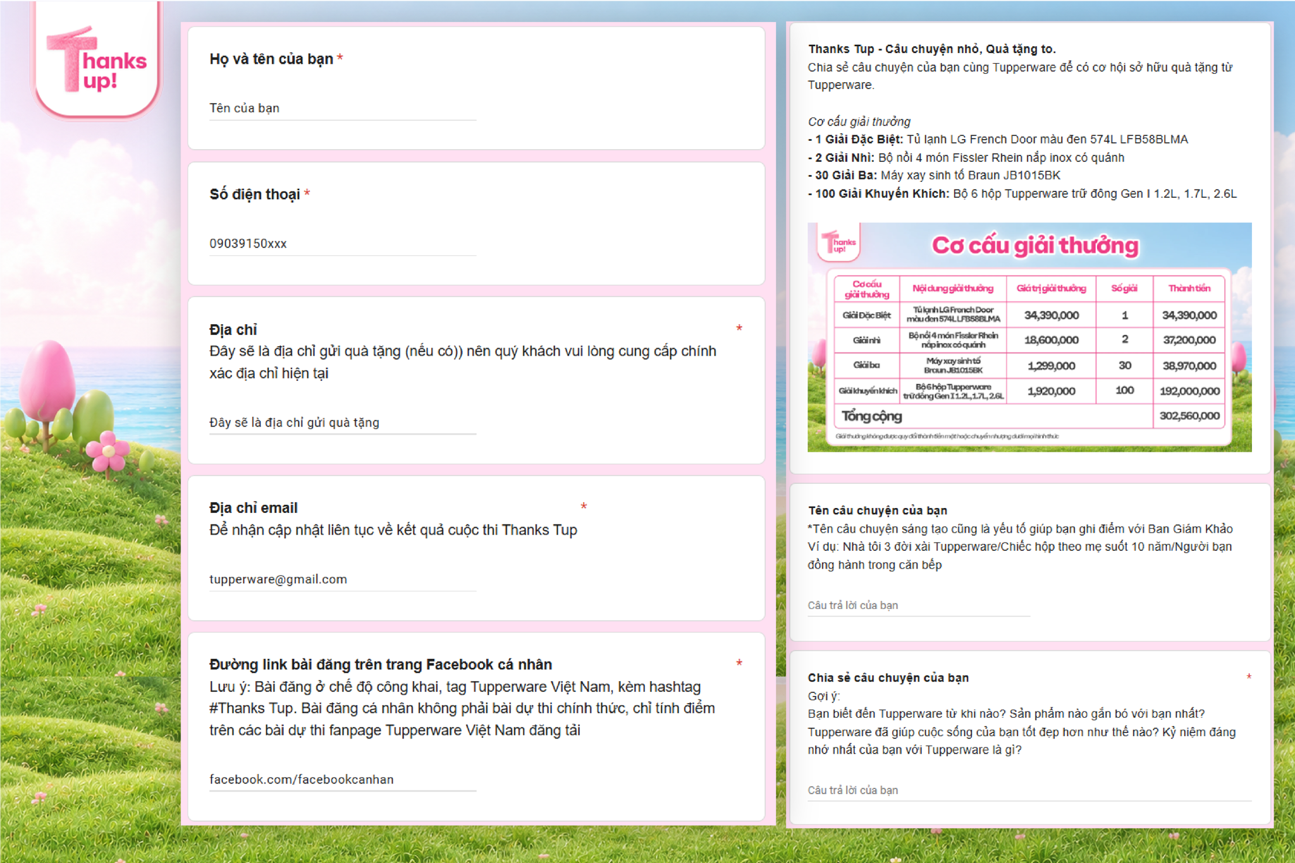The image size is (1295, 863).
Task: Click the 'Nội dung giải thưởng' table header
Action: tap(953, 289)
